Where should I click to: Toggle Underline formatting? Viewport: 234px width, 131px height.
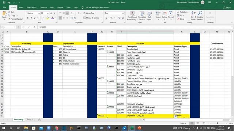click(35, 18)
